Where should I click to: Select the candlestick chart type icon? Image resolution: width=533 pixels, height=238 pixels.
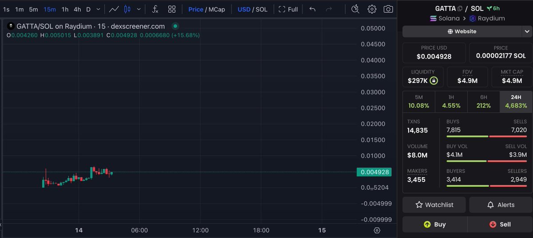pos(127,9)
